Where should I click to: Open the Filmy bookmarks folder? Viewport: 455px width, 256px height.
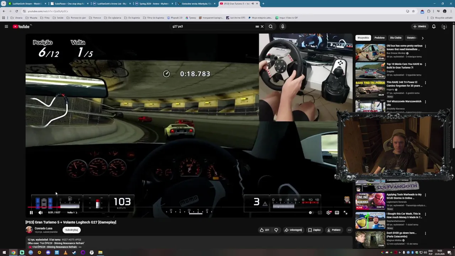45,17
